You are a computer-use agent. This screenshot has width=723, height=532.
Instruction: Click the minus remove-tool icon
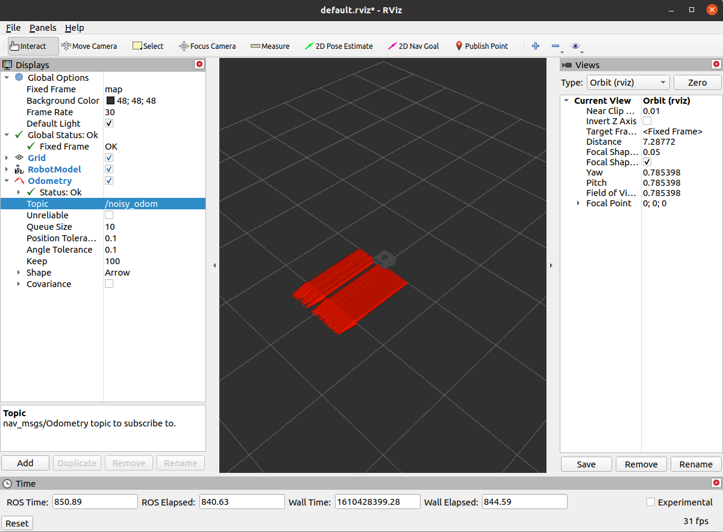click(x=556, y=46)
